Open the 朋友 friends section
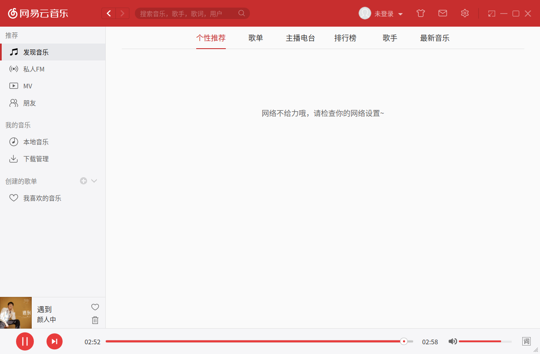The width and height of the screenshot is (540, 354). pos(30,103)
